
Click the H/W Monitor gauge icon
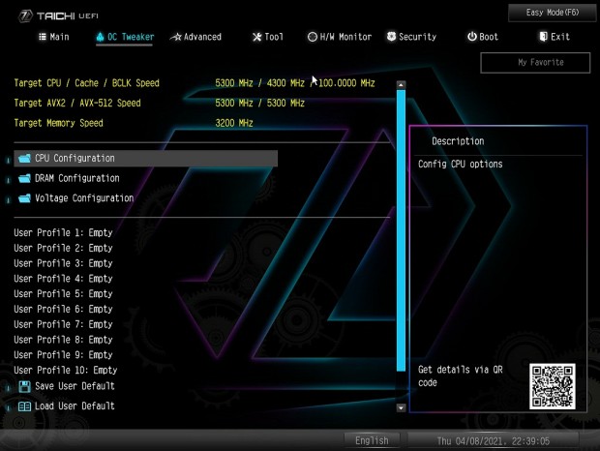click(313, 37)
